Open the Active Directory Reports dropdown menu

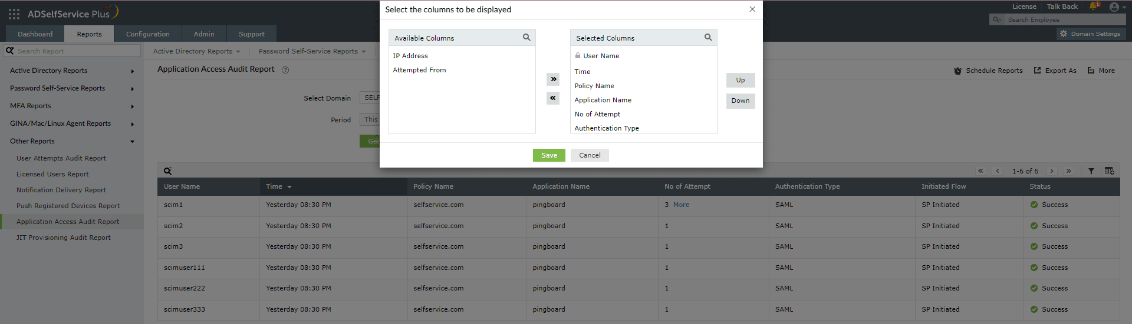click(x=196, y=51)
